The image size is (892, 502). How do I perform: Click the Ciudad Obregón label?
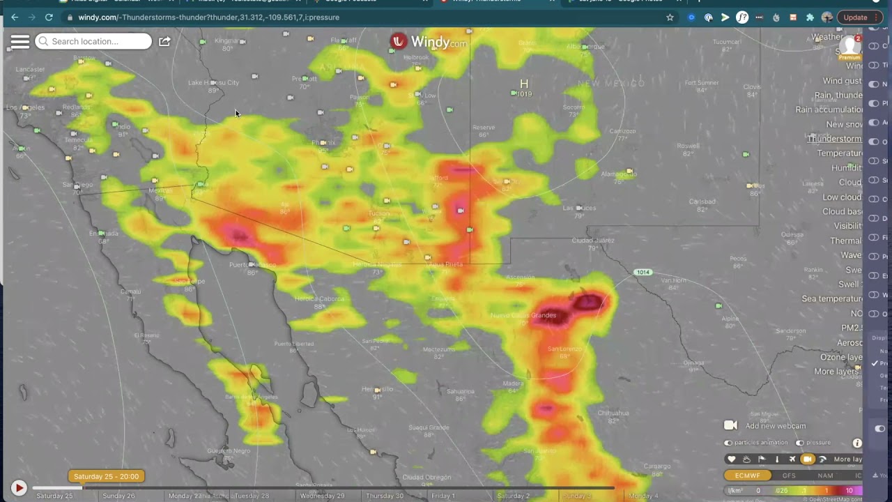pyautogui.click(x=426, y=478)
